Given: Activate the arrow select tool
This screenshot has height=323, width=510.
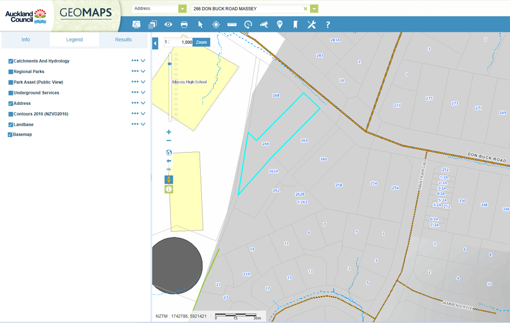Looking at the screenshot, I should point(200,24).
